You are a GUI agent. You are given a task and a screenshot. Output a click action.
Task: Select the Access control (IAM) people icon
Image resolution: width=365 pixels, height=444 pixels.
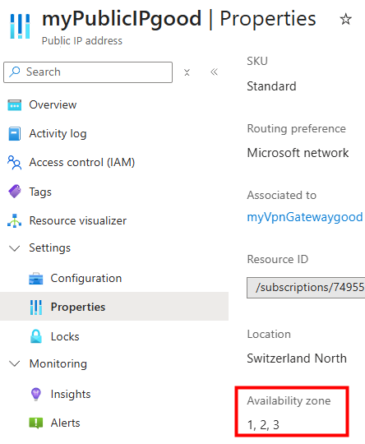(14, 163)
